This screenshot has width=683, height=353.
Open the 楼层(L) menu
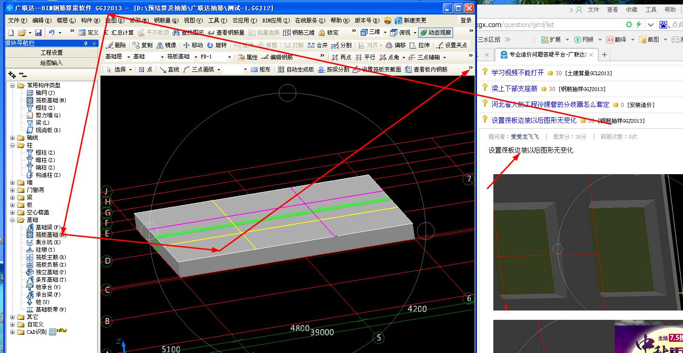click(66, 21)
